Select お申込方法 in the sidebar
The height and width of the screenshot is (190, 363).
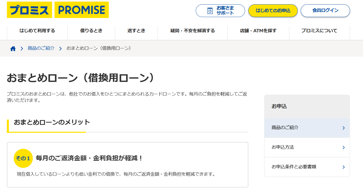point(307,148)
